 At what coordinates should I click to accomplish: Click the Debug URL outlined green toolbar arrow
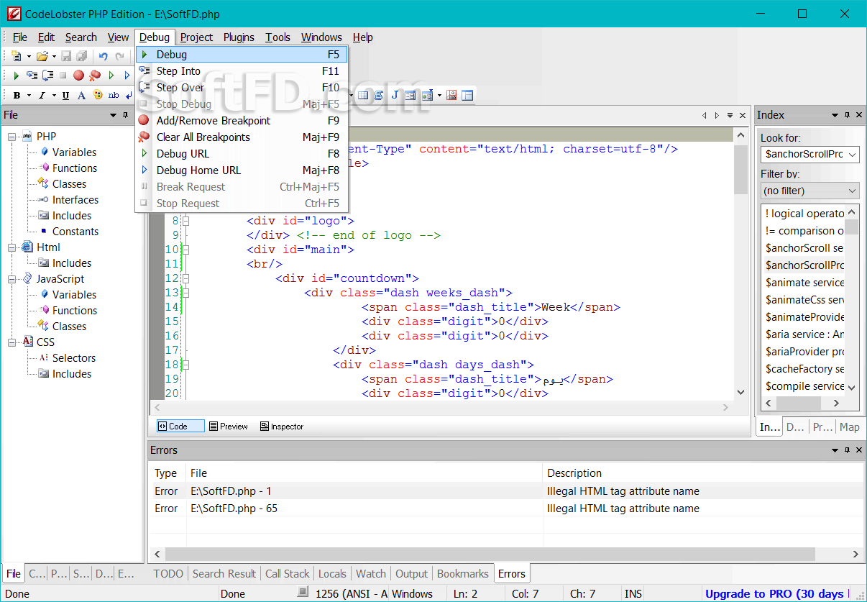pyautogui.click(x=111, y=75)
